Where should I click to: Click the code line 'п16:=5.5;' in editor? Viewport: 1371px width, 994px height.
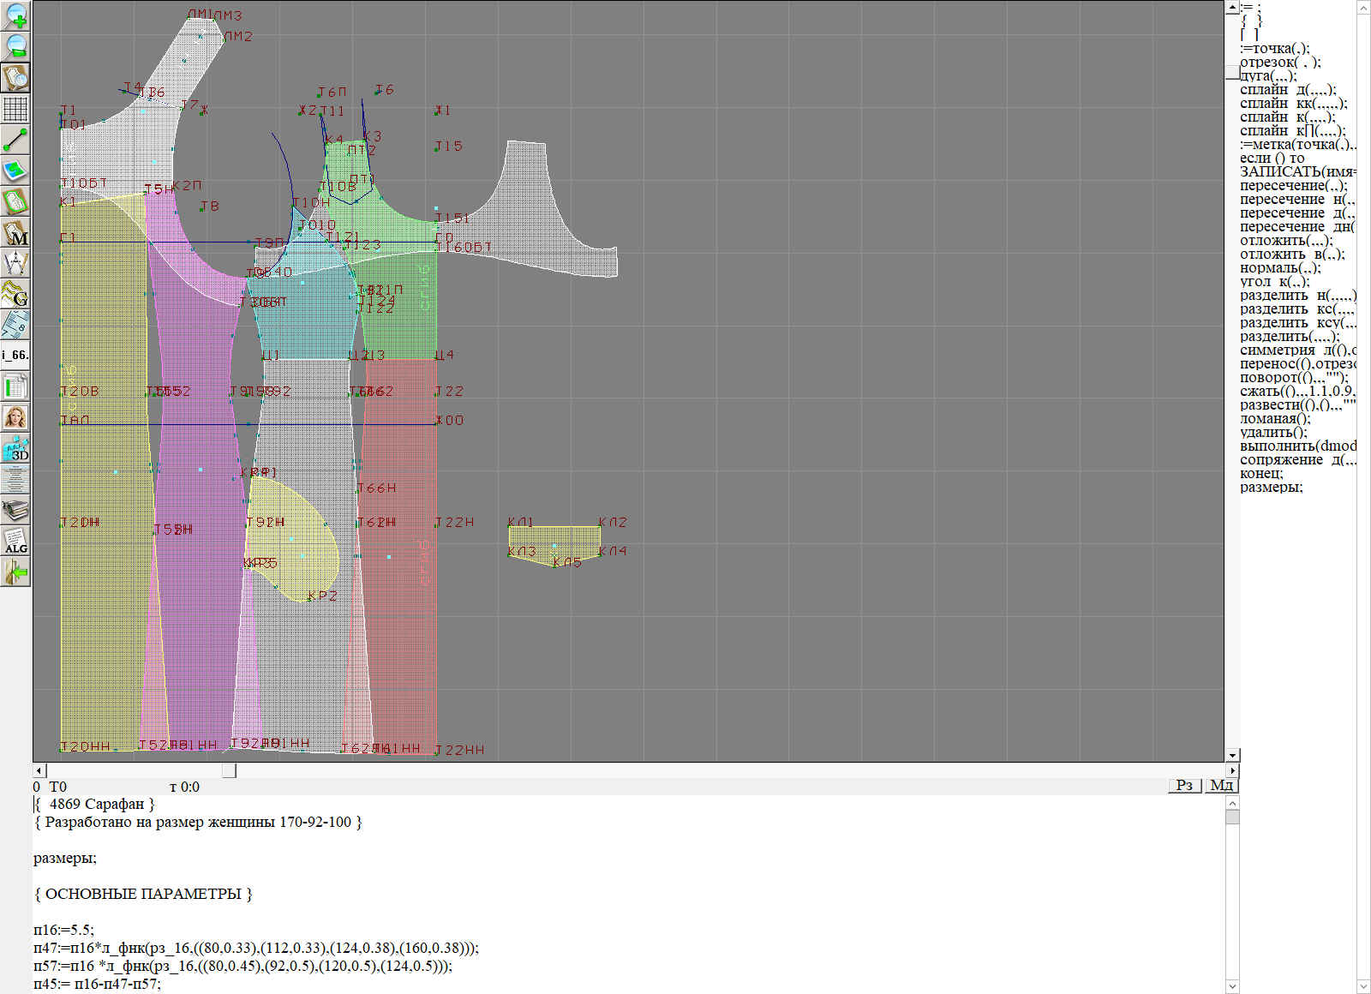pyautogui.click(x=64, y=930)
